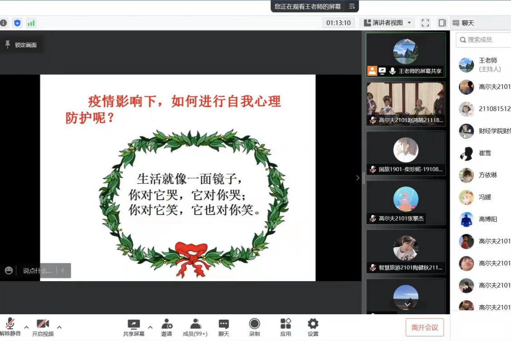Open the screen-share options menu at top

point(352,6)
